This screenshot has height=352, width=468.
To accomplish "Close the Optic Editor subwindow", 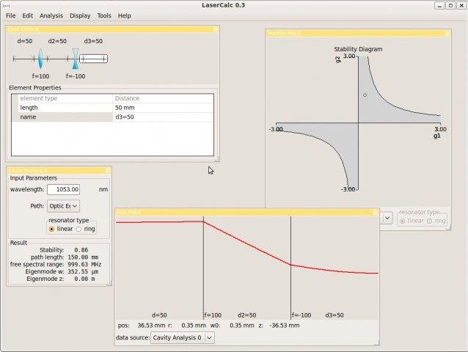I will coord(215,29).
